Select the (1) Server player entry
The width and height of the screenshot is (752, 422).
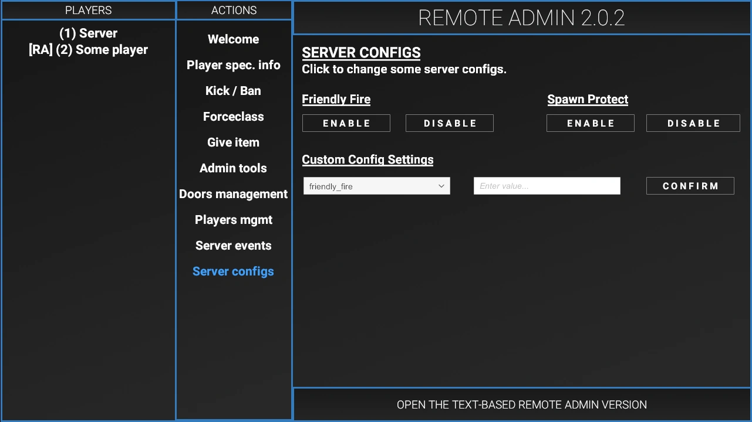88,33
